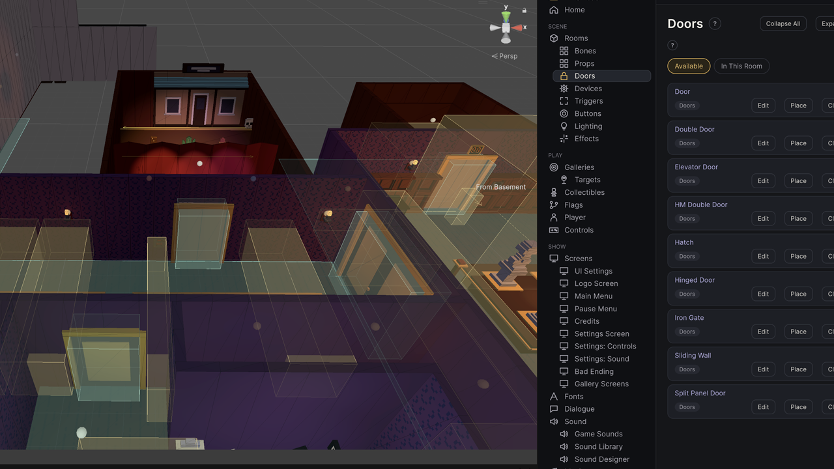Open the Devices gear icon
This screenshot has height=469, width=834.
(564, 89)
